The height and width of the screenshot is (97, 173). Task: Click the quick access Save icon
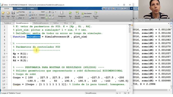pyautogui.click(x=104, y=8)
